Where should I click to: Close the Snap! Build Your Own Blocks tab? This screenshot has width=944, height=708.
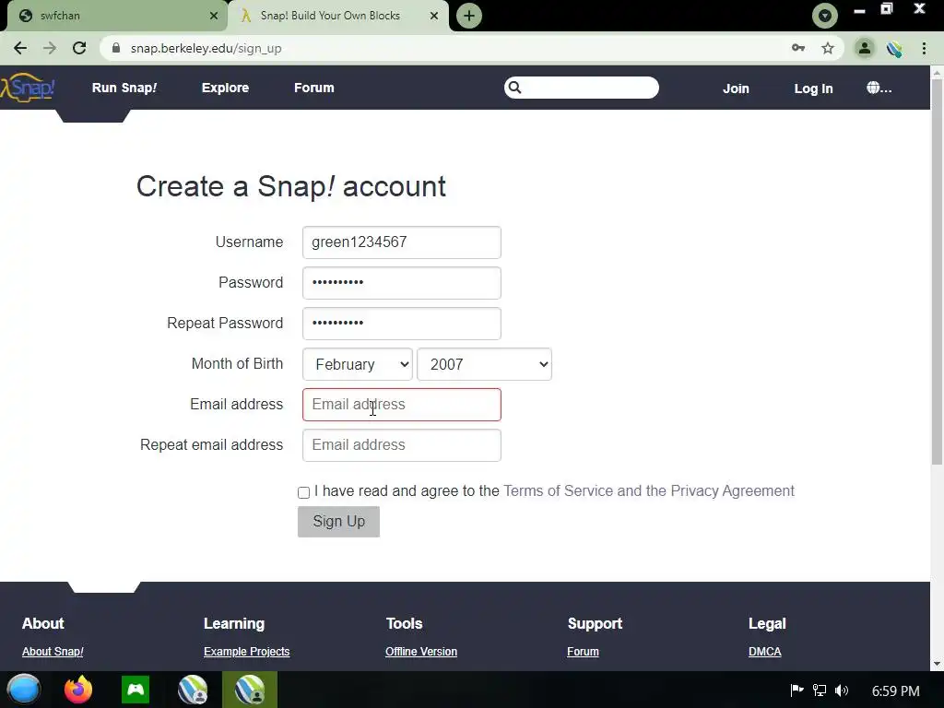(x=434, y=16)
